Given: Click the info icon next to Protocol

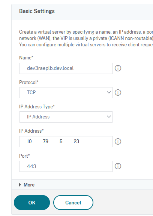Looking at the screenshot, I should point(118,93).
